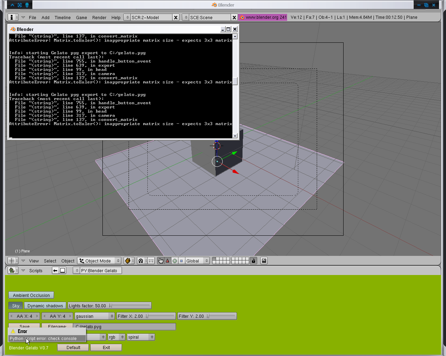Open the gaussian filter dropdown
Screen dimensions: 446x356
pos(95,316)
